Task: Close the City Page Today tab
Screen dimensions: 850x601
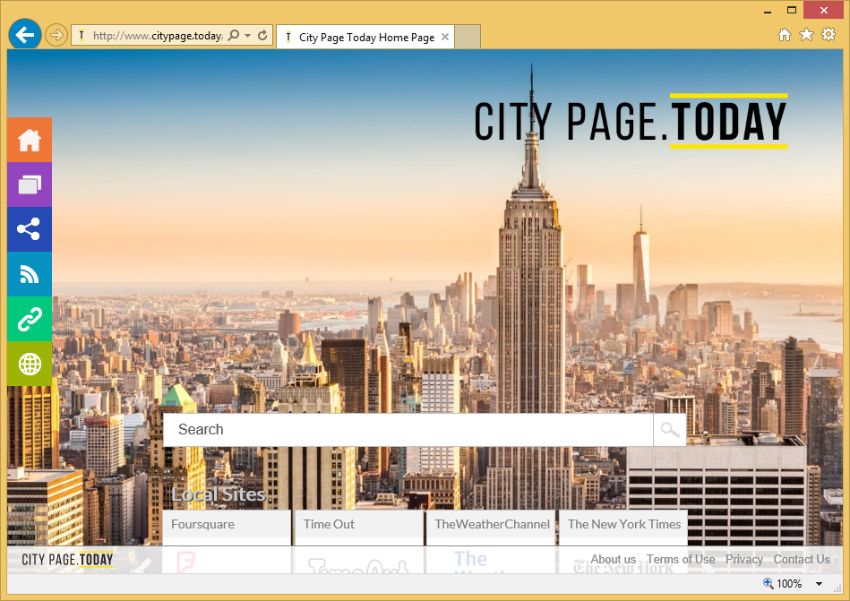Action: click(444, 37)
